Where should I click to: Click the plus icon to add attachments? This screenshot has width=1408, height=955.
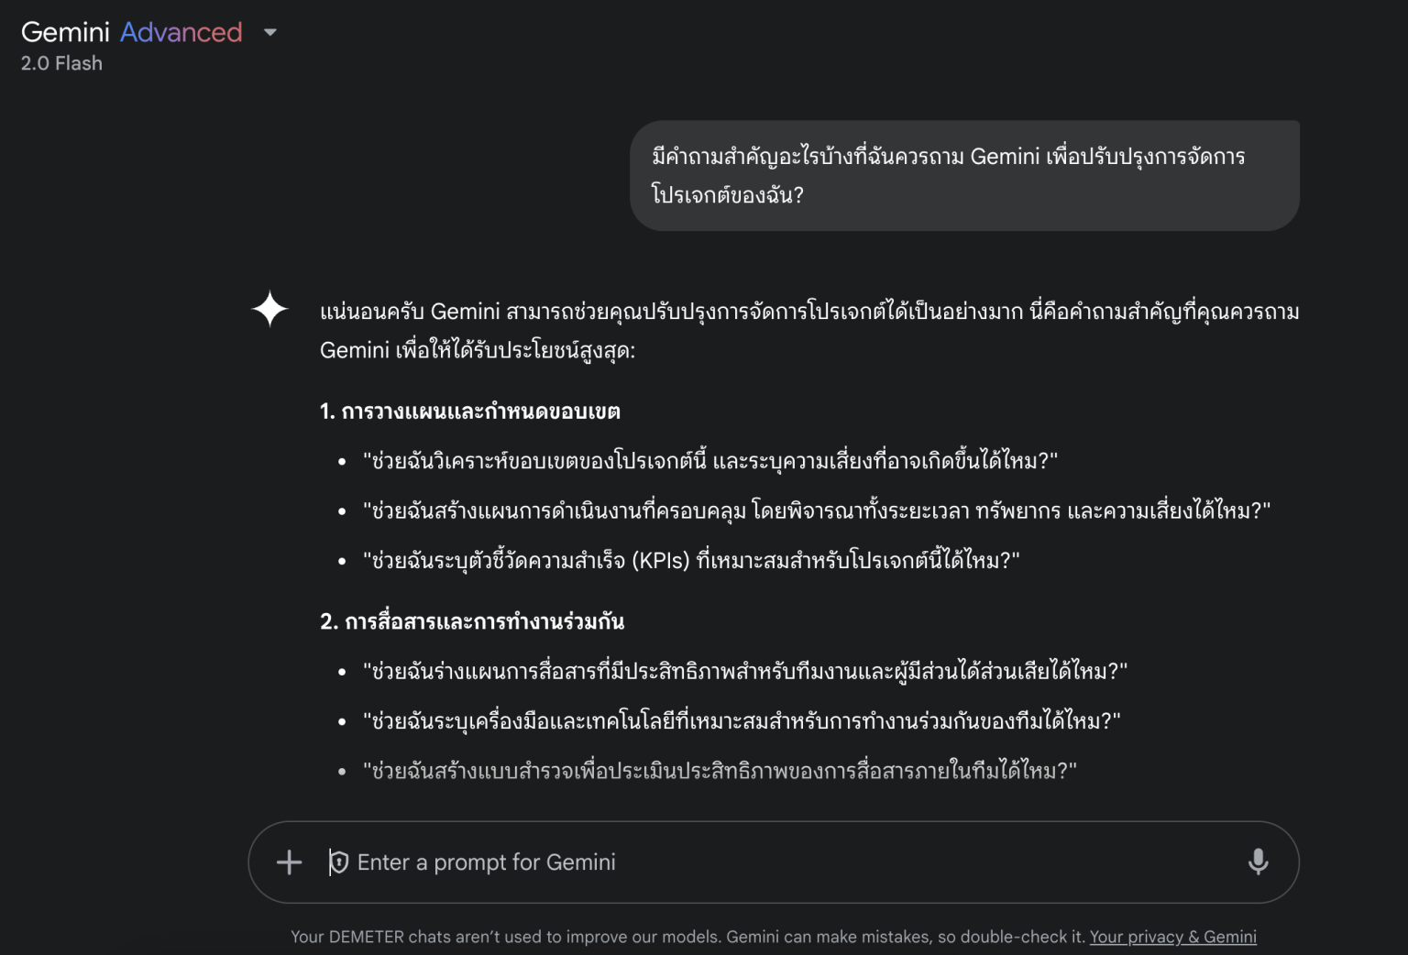[x=289, y=862]
